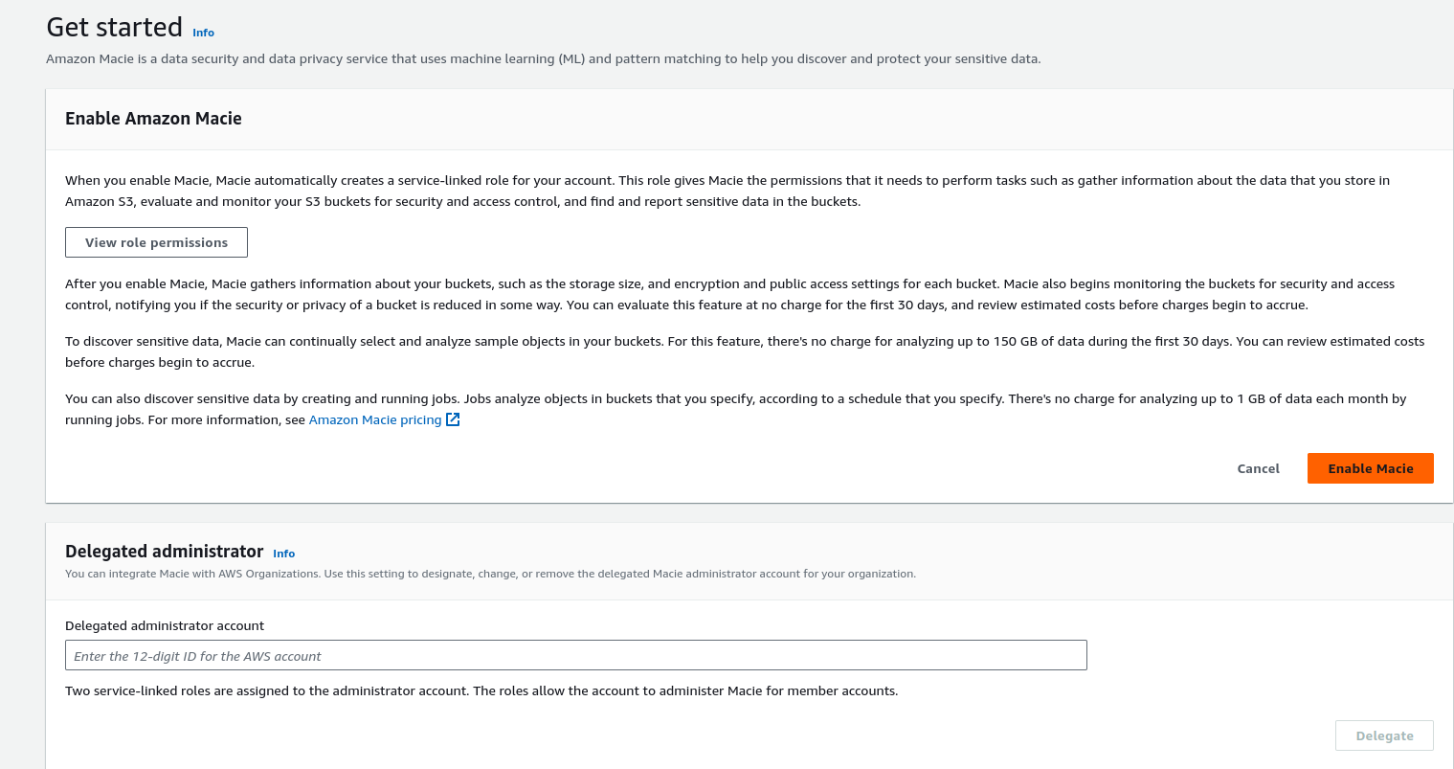Click the View role permissions button
This screenshot has width=1454, height=769.
156,242
